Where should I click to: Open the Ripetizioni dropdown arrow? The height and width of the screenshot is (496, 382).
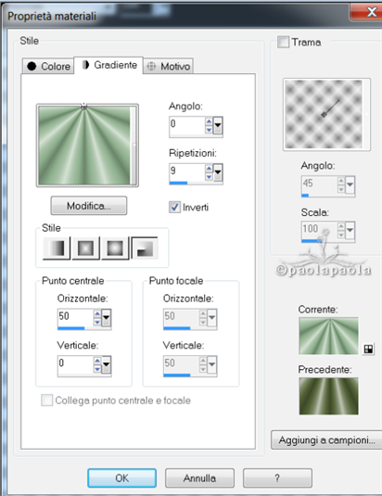pyautogui.click(x=218, y=172)
